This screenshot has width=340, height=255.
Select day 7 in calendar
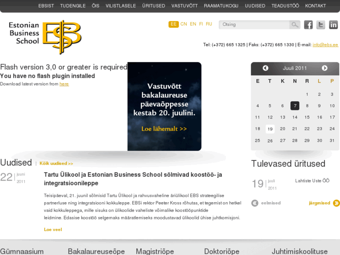295,106
